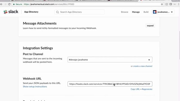180x101 pixels.
Task: Open App Directory link
Action: (31, 12)
